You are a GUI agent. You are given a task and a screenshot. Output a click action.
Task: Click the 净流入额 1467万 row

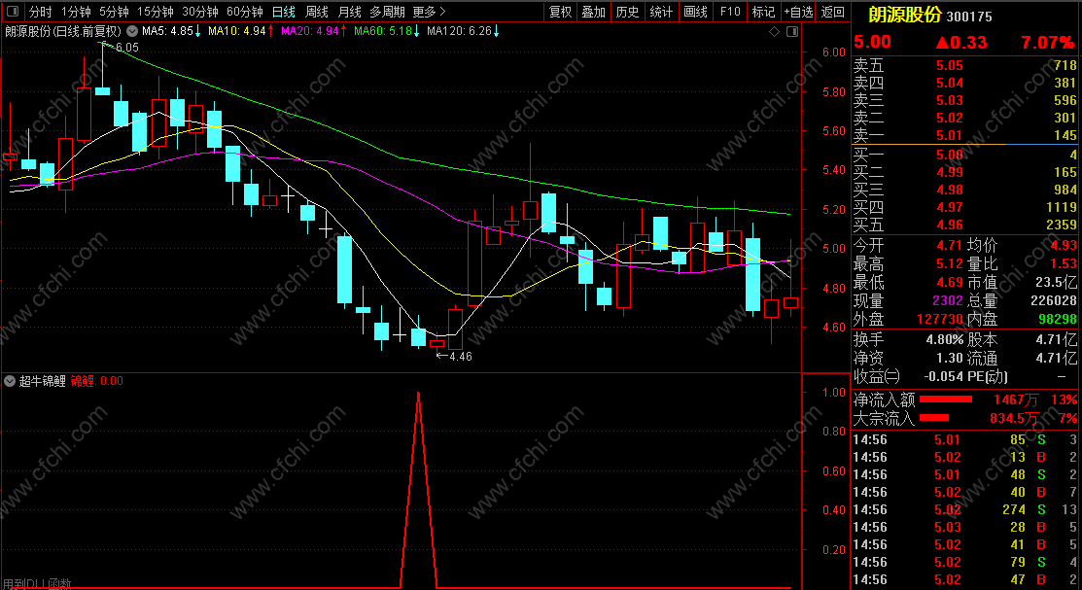tap(965, 399)
